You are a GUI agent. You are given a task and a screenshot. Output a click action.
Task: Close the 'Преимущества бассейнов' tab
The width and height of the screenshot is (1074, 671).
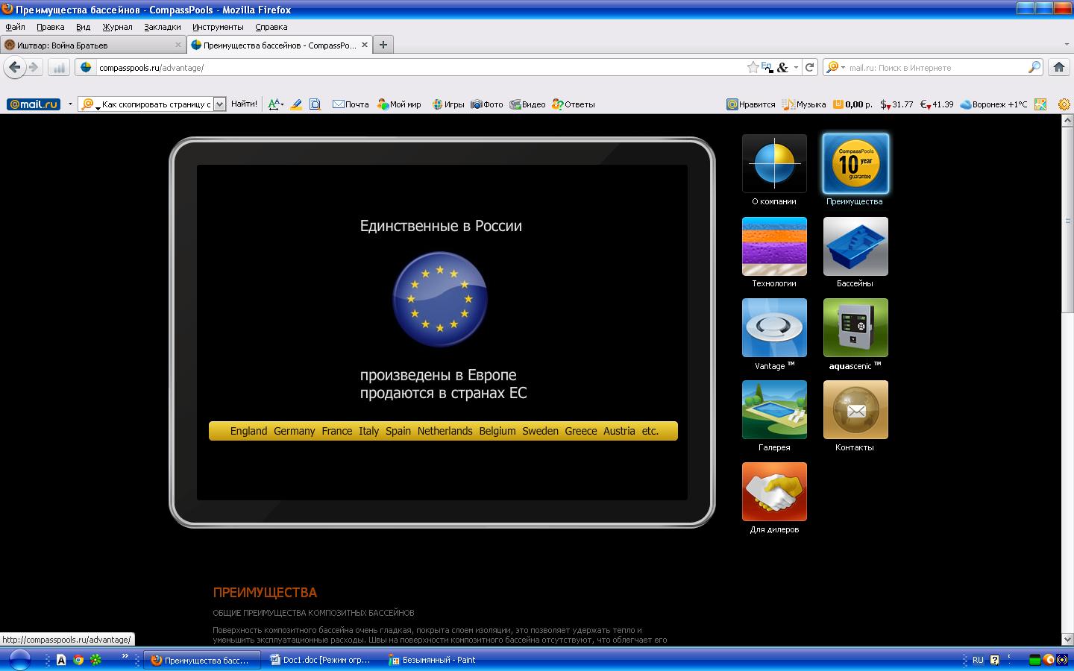pos(365,45)
